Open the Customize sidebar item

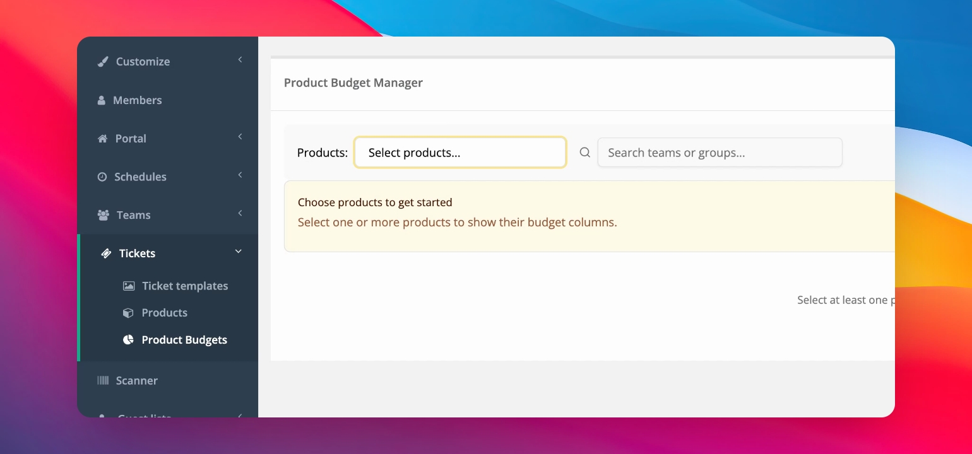coord(167,62)
